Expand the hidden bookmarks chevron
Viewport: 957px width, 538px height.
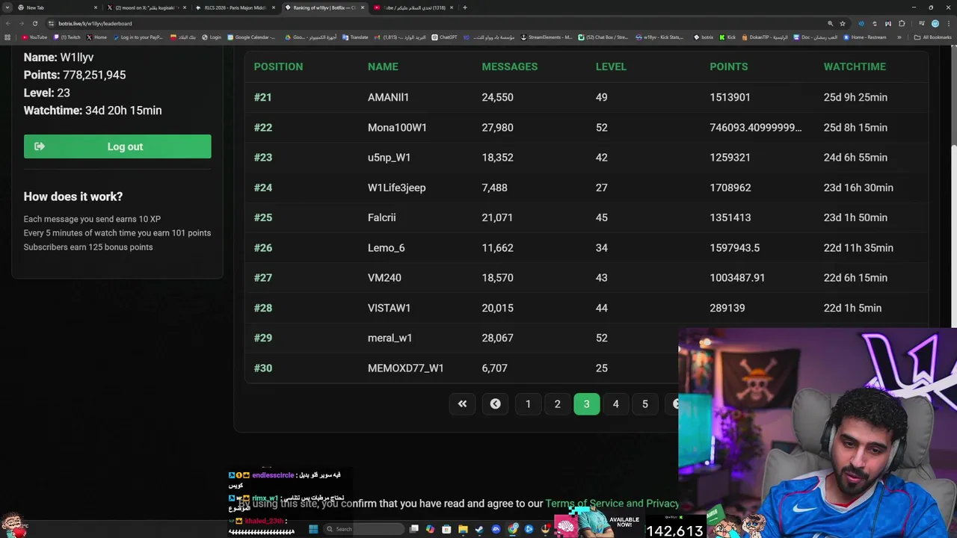(899, 37)
